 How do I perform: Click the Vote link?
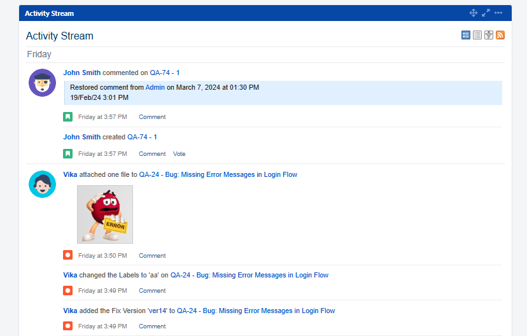pos(179,154)
